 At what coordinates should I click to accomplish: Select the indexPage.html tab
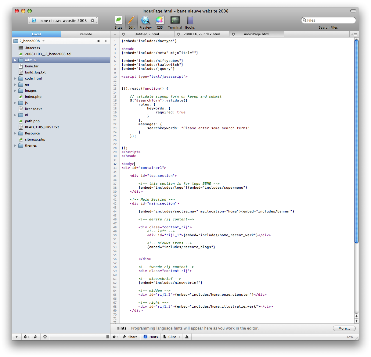[257, 34]
